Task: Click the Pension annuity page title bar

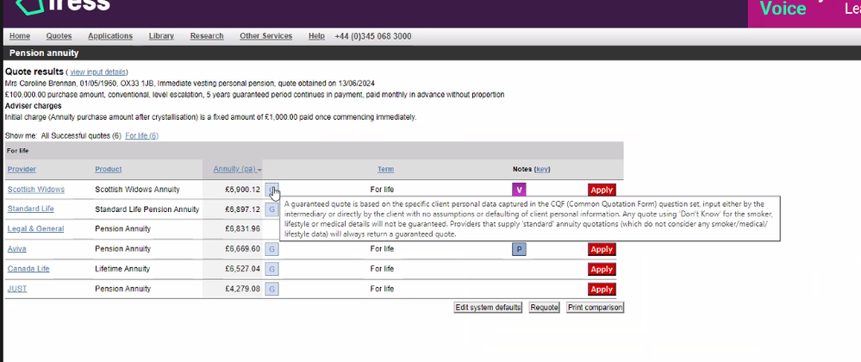Action: pyautogui.click(x=431, y=53)
